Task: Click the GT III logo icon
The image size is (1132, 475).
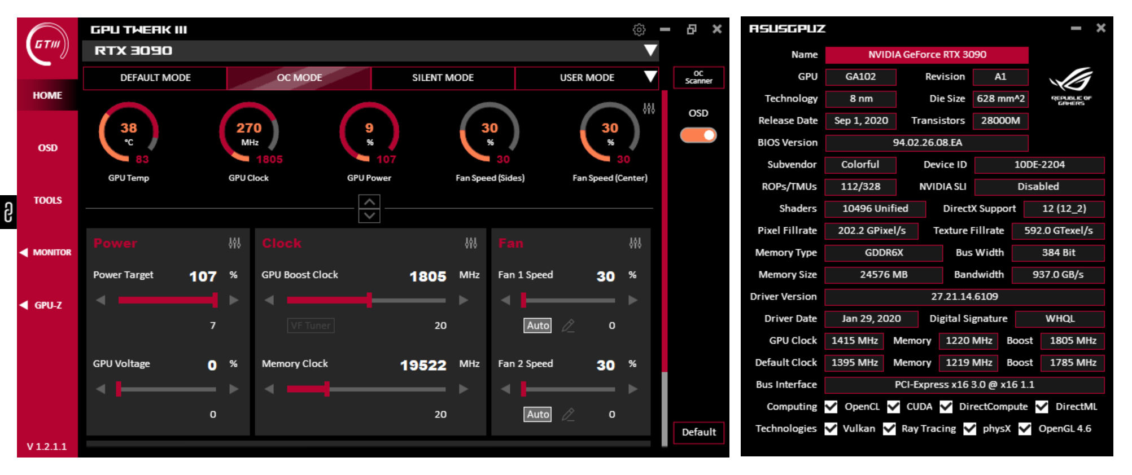Action: 47,44
